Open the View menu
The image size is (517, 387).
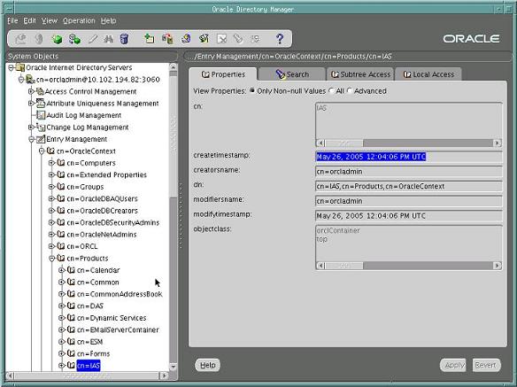pos(50,20)
